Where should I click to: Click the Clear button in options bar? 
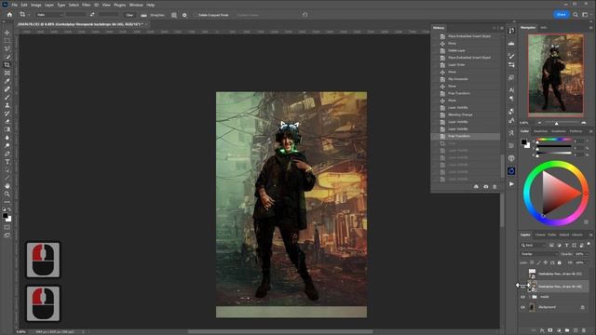click(x=129, y=15)
